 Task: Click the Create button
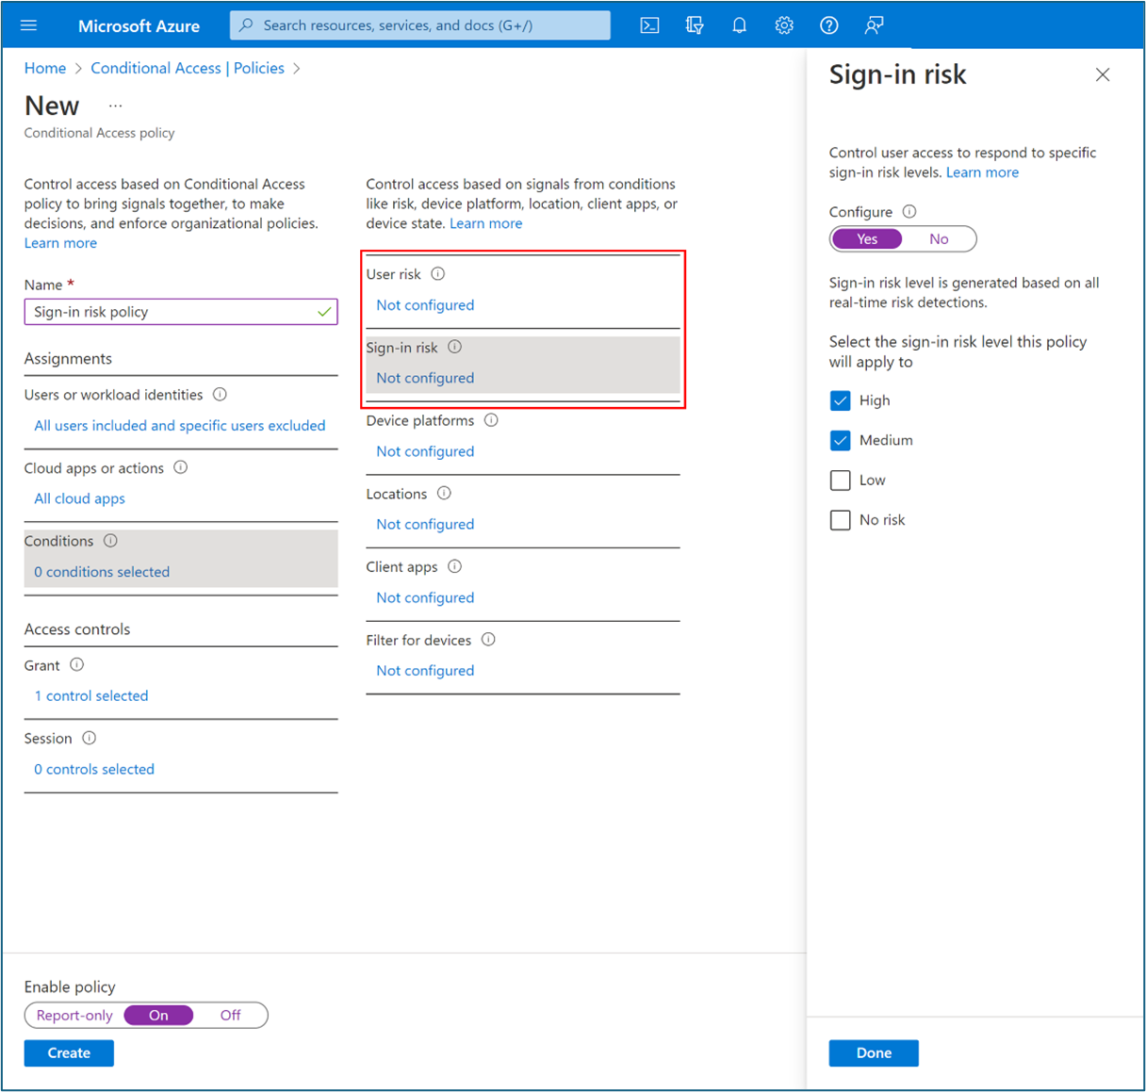69,1053
